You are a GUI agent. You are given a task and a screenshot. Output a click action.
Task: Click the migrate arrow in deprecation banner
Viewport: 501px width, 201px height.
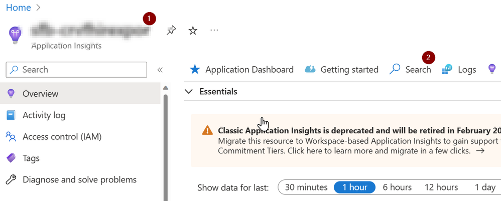(480, 150)
